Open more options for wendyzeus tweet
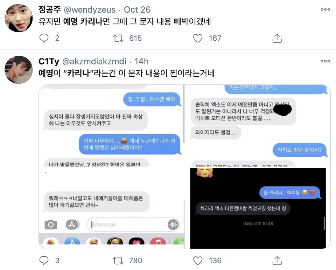Screen dimensions: 336x270 [325, 9]
